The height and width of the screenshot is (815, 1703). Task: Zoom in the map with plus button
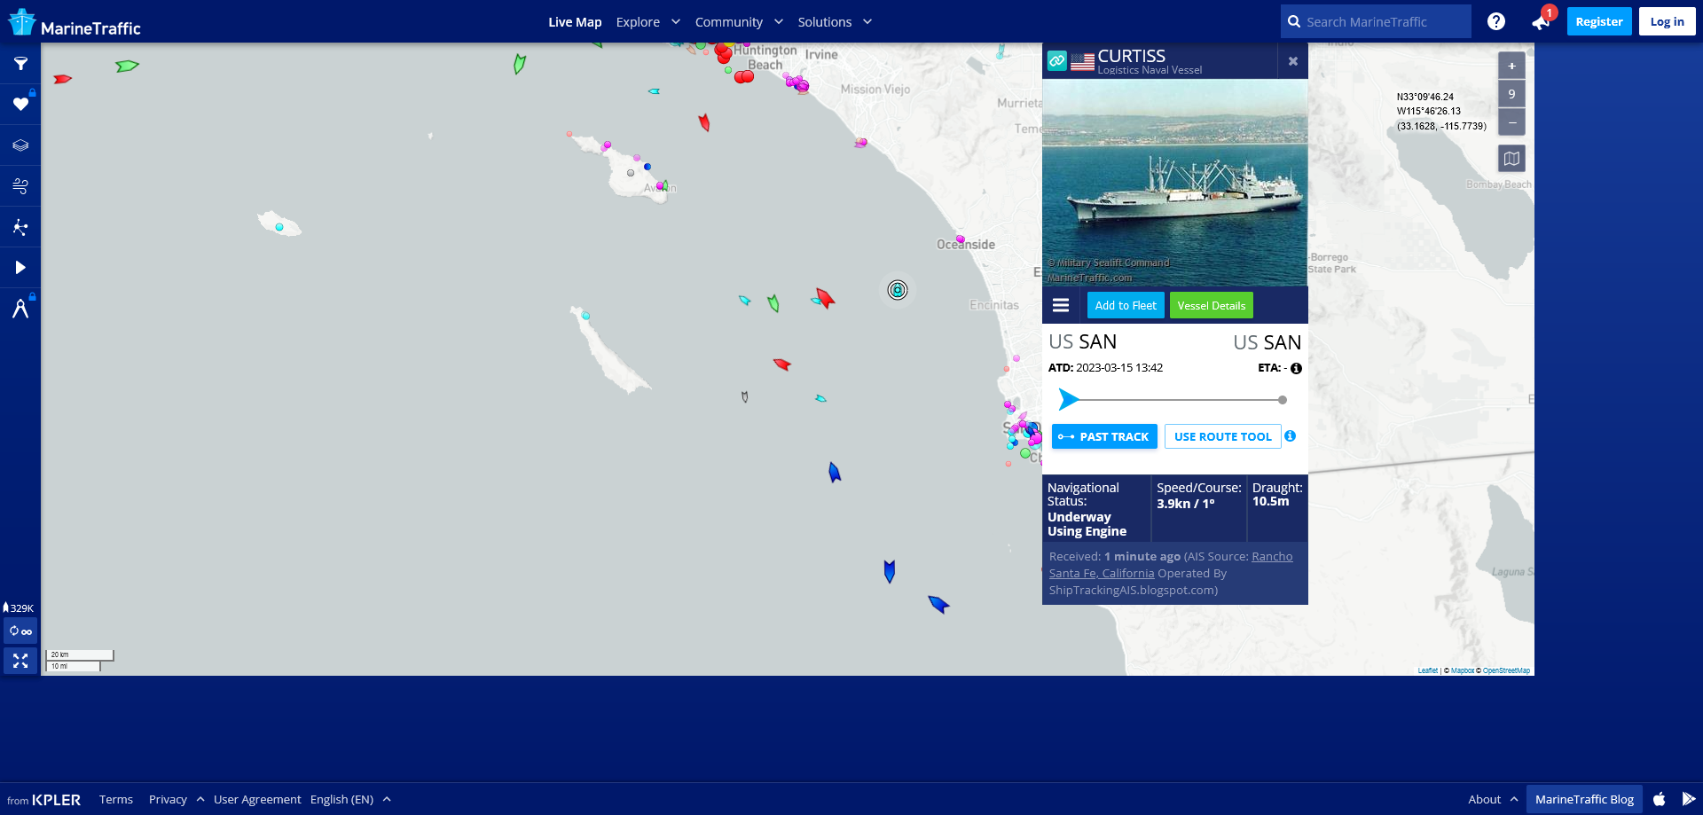(x=1511, y=66)
